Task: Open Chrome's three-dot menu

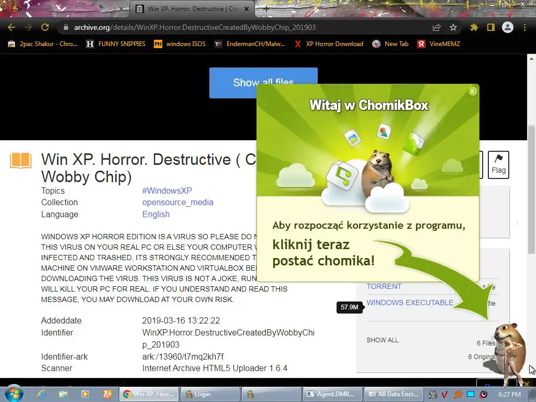Action: pyautogui.click(x=524, y=27)
